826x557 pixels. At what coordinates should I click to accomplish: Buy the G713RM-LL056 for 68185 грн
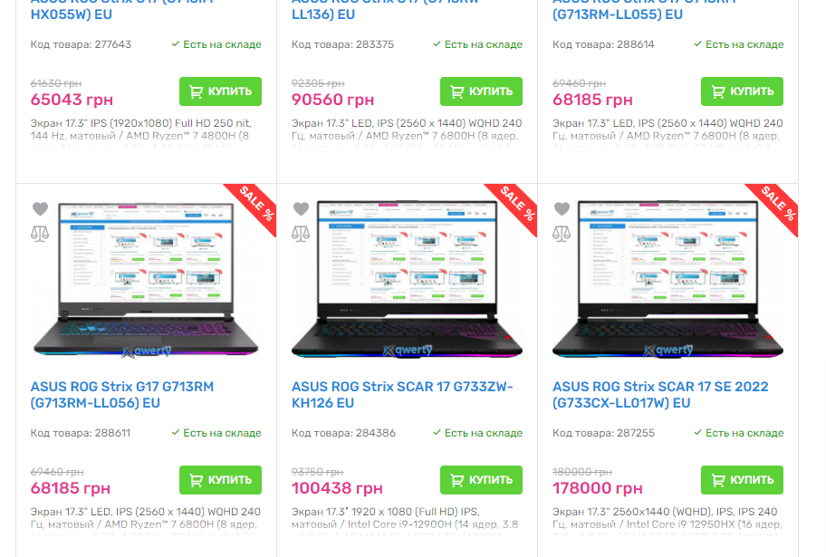(220, 480)
